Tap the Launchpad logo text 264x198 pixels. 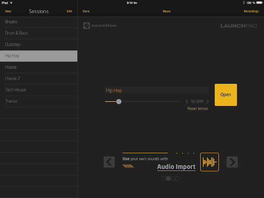238,26
